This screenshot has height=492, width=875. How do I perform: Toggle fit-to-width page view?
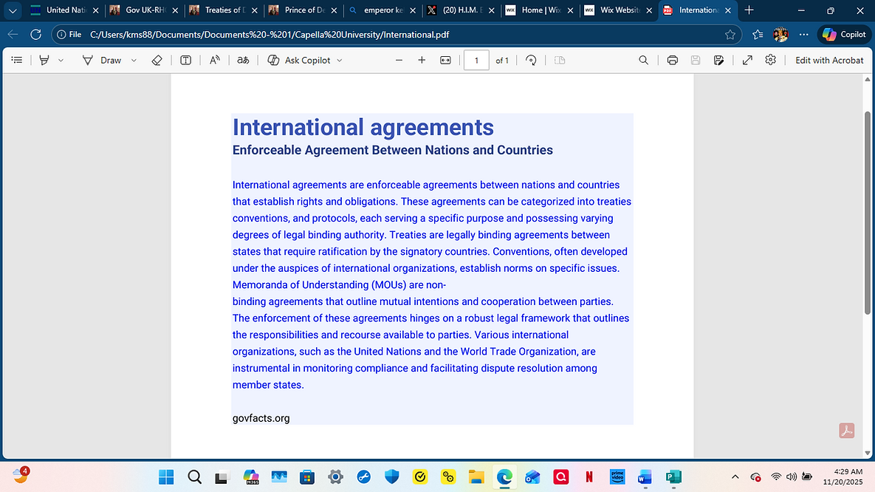pos(445,60)
